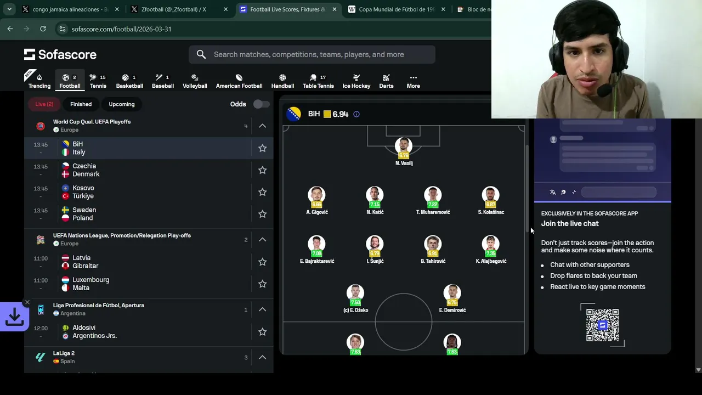The width and height of the screenshot is (702, 395).
Task: Select the Upcoming filter
Action: (x=122, y=104)
